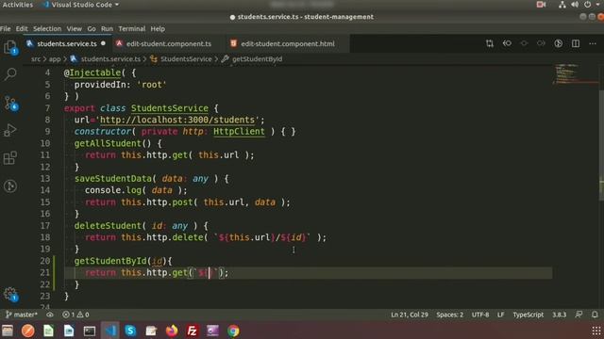
Task: Open Visual Studio Code app menu
Action: (81, 5)
